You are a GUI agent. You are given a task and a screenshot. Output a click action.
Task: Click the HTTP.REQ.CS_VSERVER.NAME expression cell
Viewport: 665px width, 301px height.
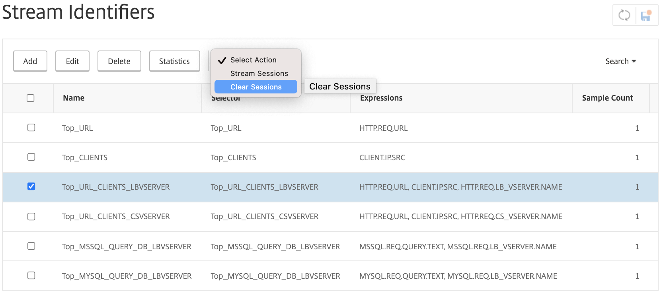pos(461,216)
